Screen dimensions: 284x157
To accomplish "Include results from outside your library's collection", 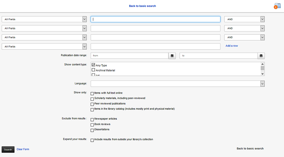I will [92, 140].
